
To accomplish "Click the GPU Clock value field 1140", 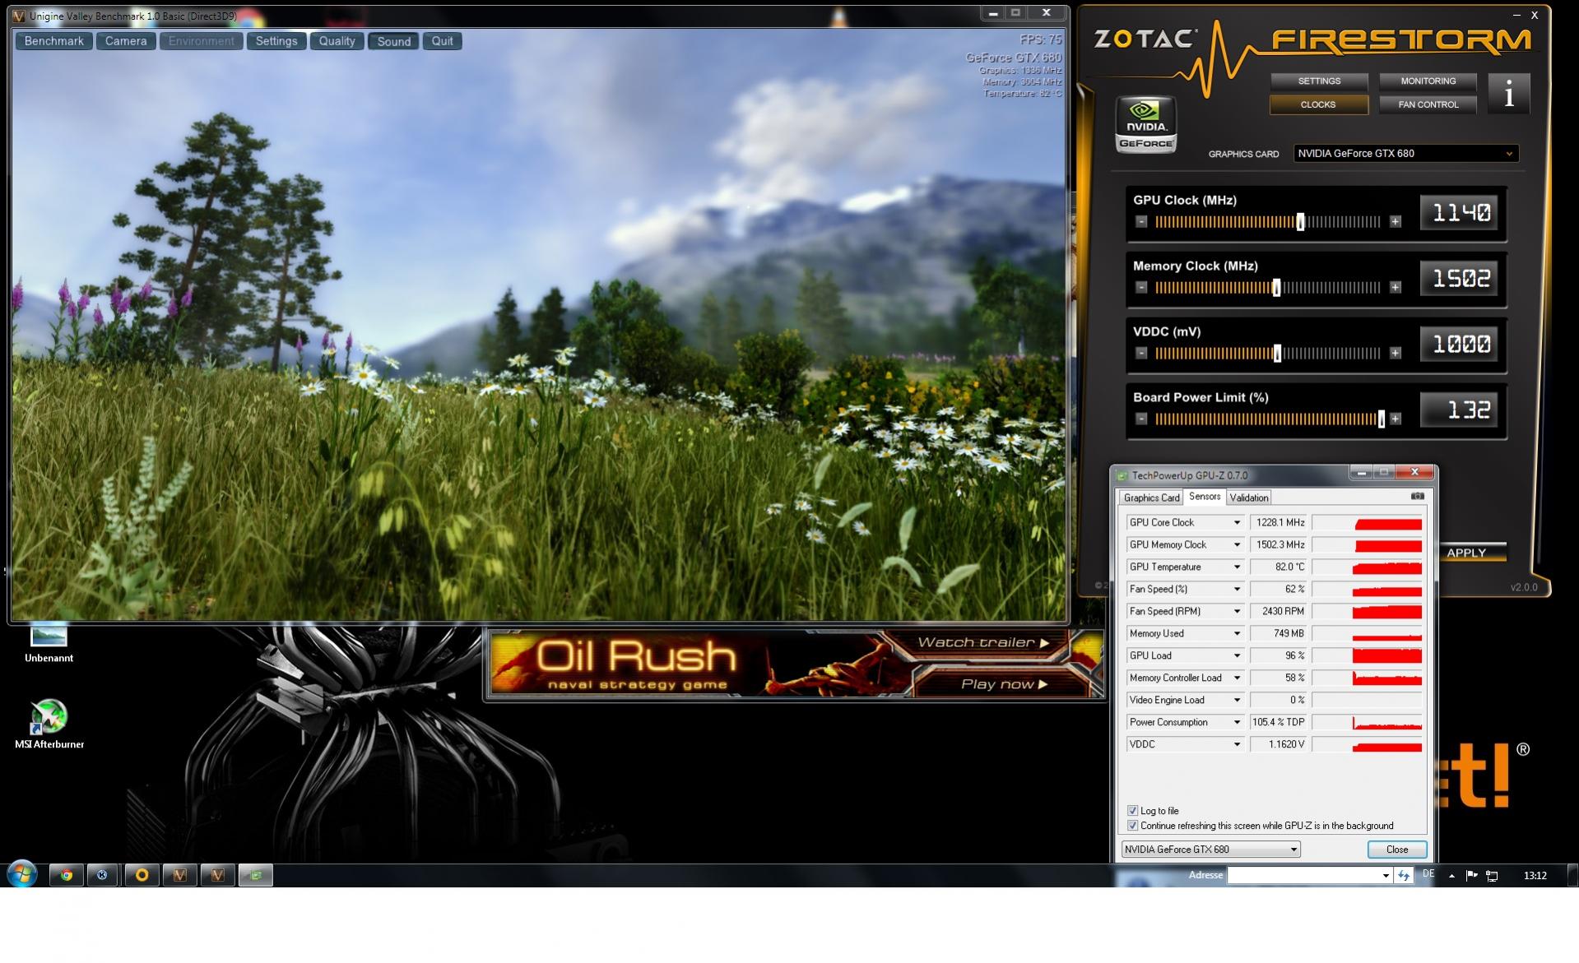I will 1461,213.
